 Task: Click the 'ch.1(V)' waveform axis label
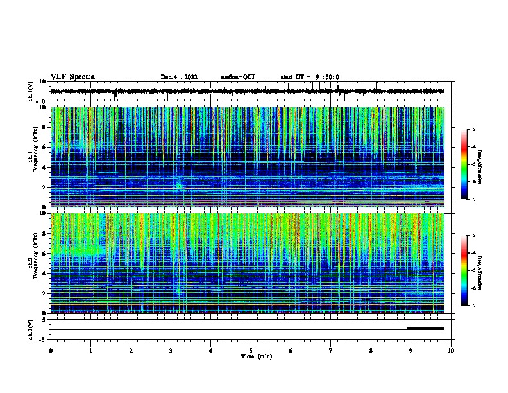(x=31, y=91)
